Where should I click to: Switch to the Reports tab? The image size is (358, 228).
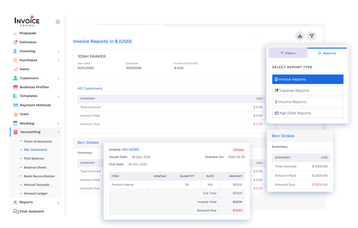click(x=327, y=53)
